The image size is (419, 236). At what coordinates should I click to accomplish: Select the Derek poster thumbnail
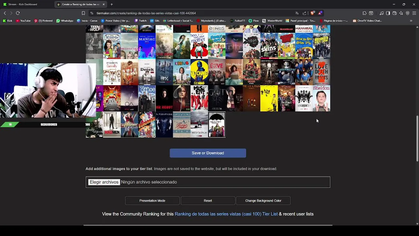point(147,72)
